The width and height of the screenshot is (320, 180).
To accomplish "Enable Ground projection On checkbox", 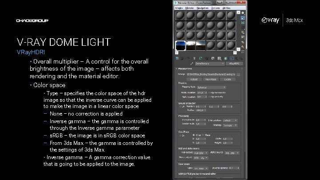I will (180, 107).
